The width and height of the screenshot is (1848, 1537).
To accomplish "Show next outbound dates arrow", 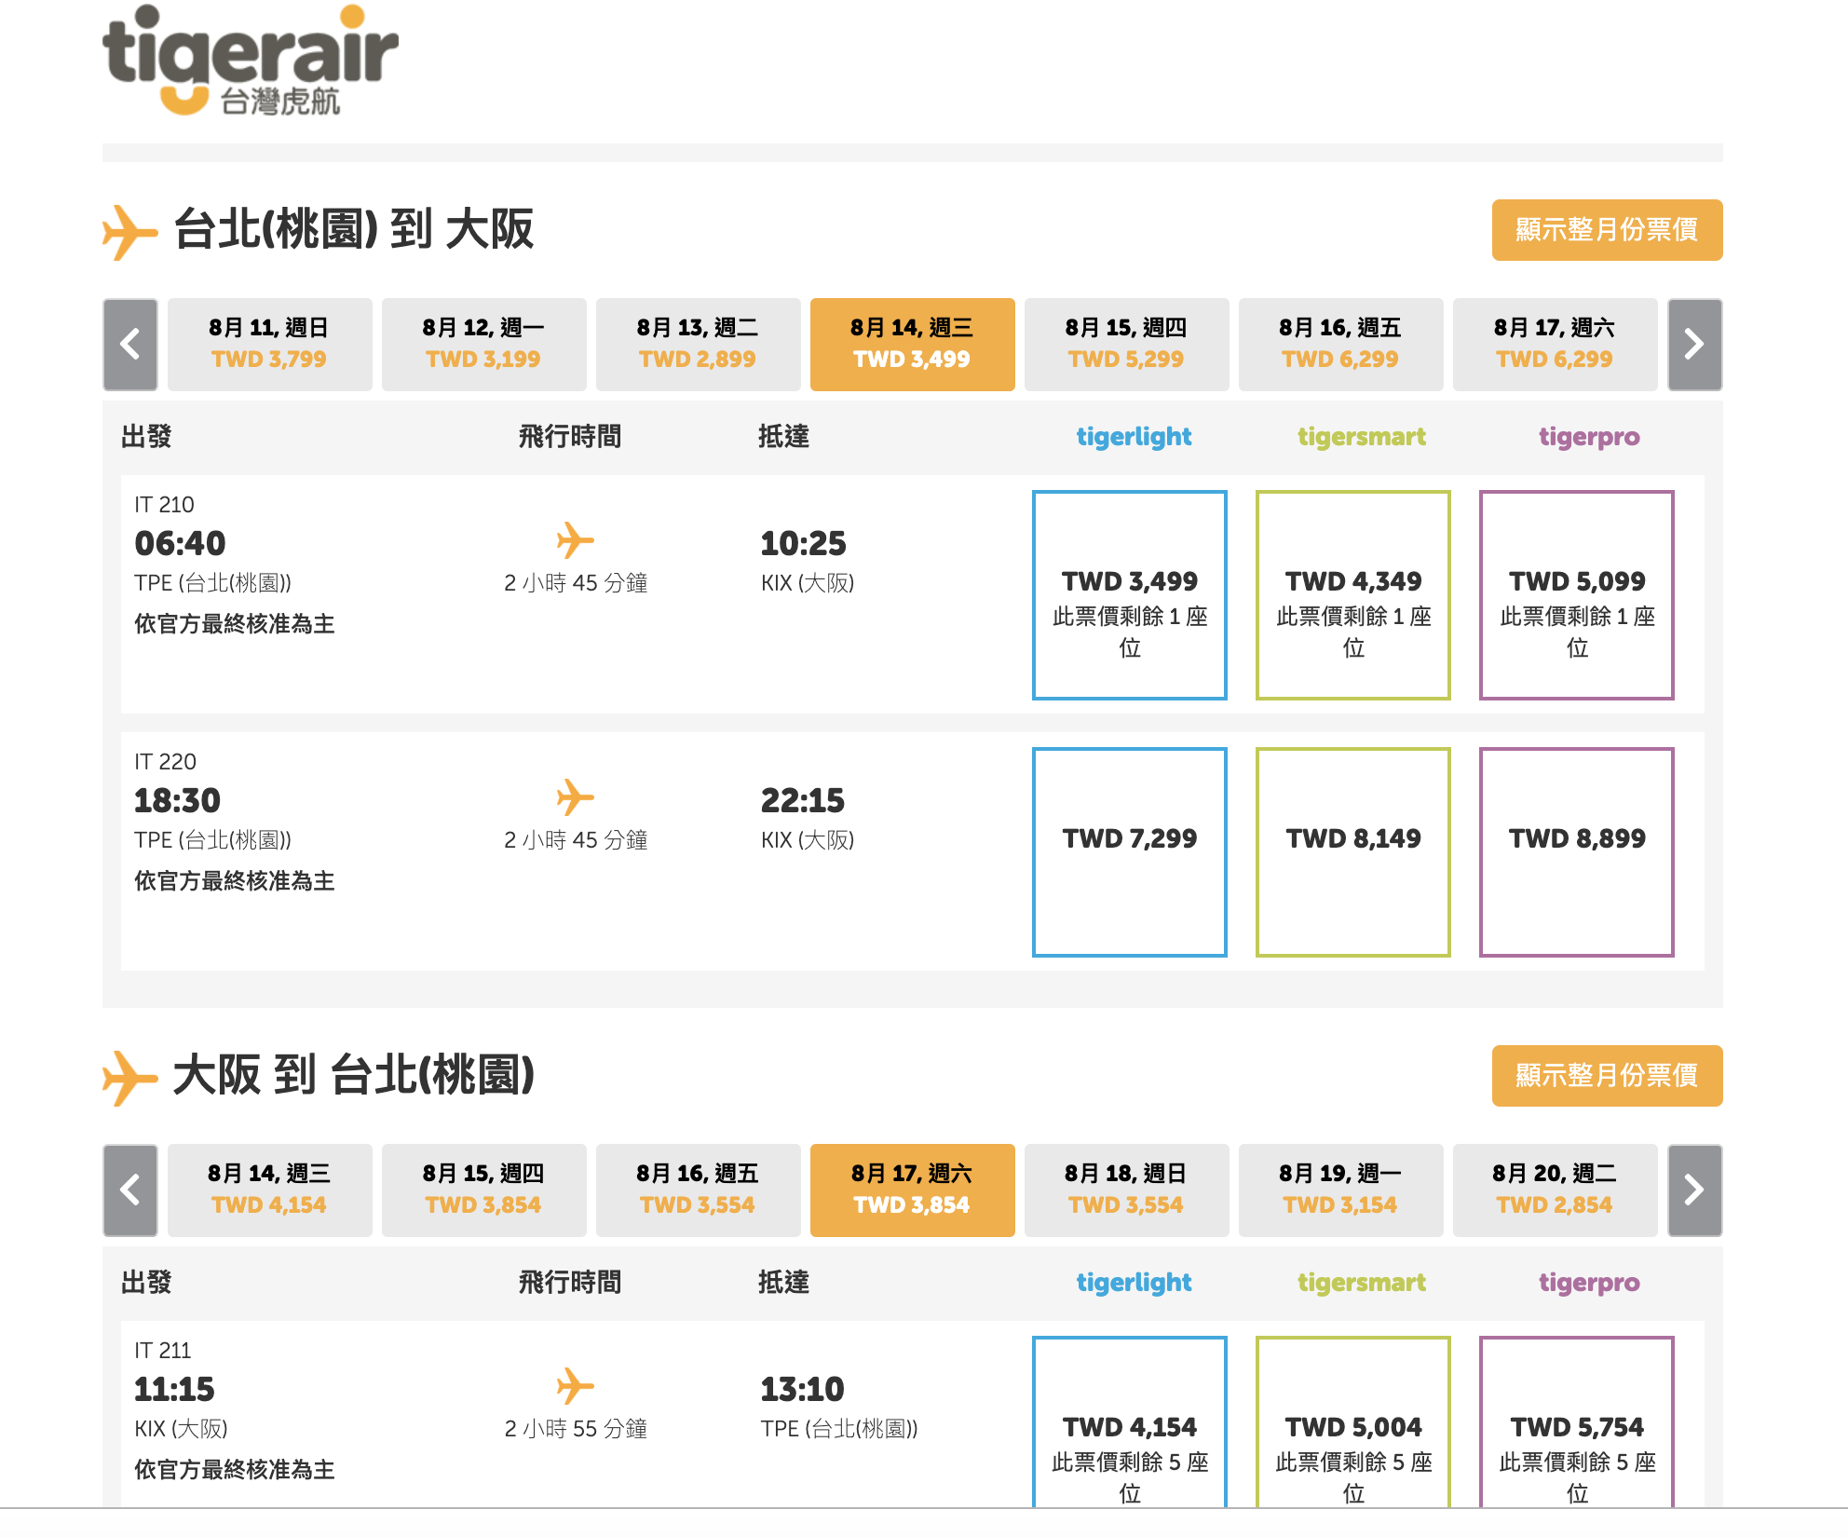I will pos(1695,345).
